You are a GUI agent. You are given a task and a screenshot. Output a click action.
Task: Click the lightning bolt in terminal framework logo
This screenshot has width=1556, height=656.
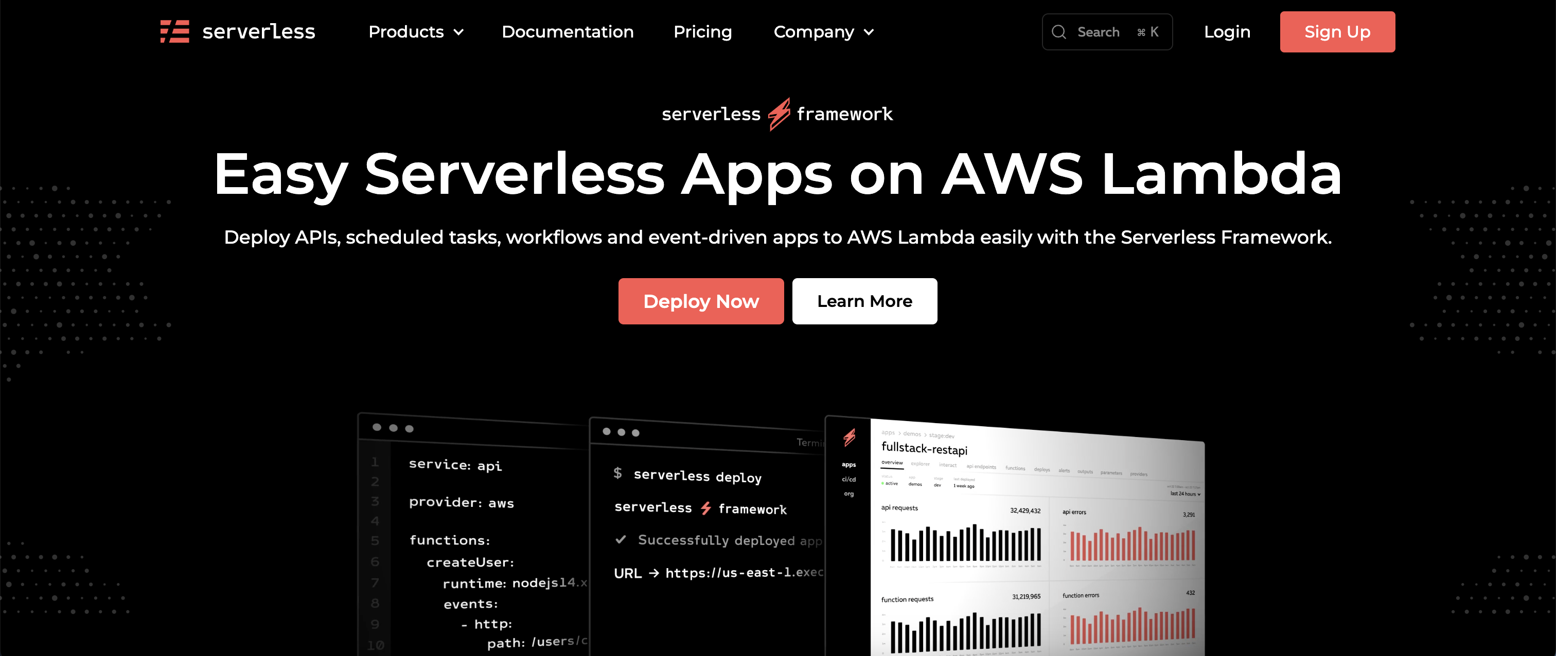[705, 508]
